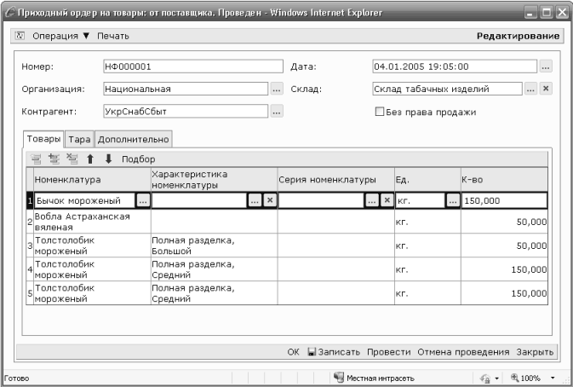573x387 pixels.
Task: Click the Отмена проведения button
Action: tap(463, 352)
